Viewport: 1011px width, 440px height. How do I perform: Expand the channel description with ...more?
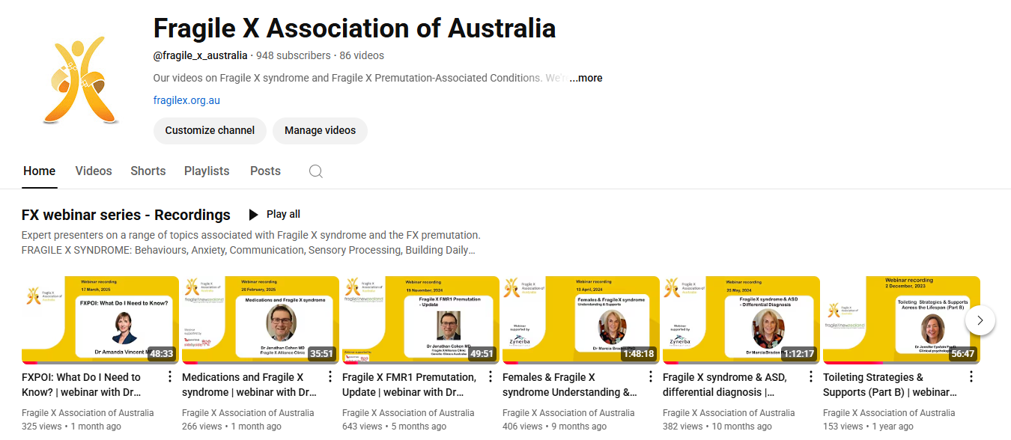pyautogui.click(x=585, y=78)
